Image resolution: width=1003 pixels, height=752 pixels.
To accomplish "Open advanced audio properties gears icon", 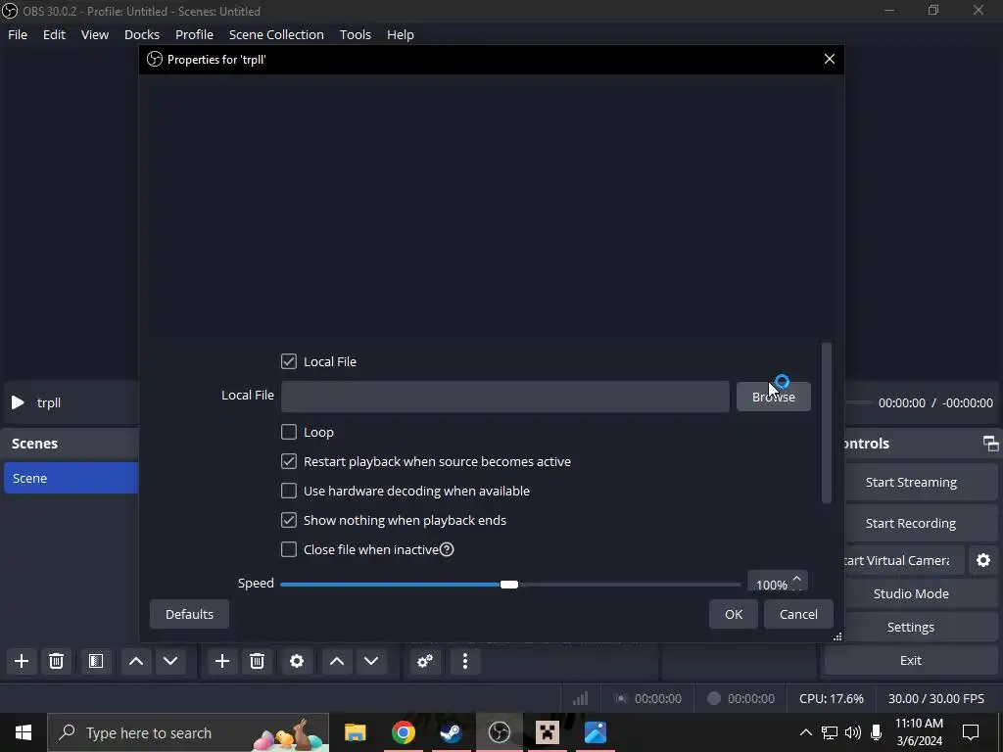I will pos(425,661).
